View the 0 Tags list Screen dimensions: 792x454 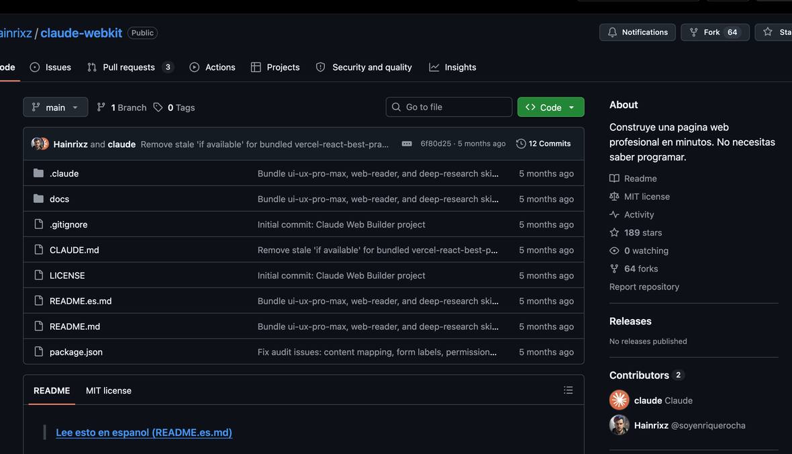click(x=175, y=107)
